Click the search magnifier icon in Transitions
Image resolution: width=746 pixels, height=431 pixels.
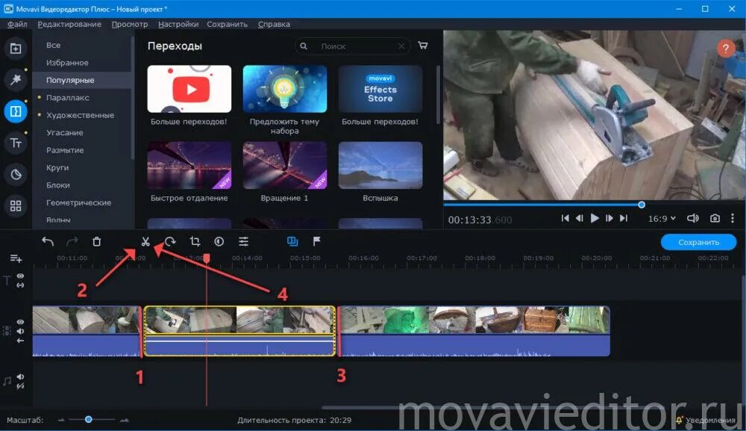(304, 46)
